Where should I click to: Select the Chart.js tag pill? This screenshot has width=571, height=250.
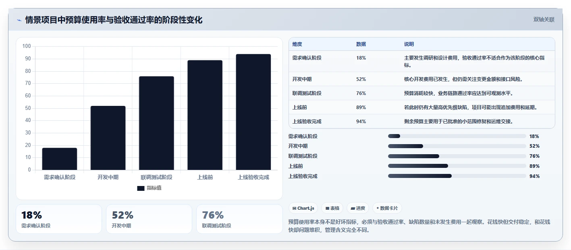pyautogui.click(x=303, y=208)
